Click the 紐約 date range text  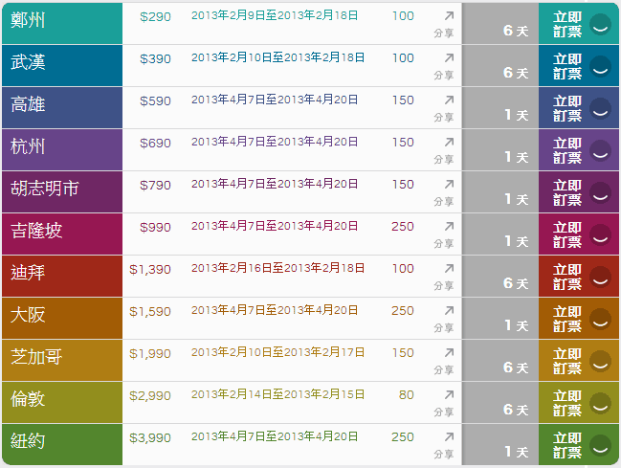(275, 437)
